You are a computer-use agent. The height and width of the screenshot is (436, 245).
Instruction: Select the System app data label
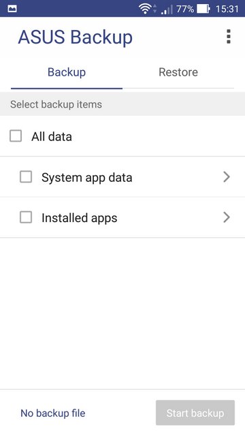tap(86, 177)
